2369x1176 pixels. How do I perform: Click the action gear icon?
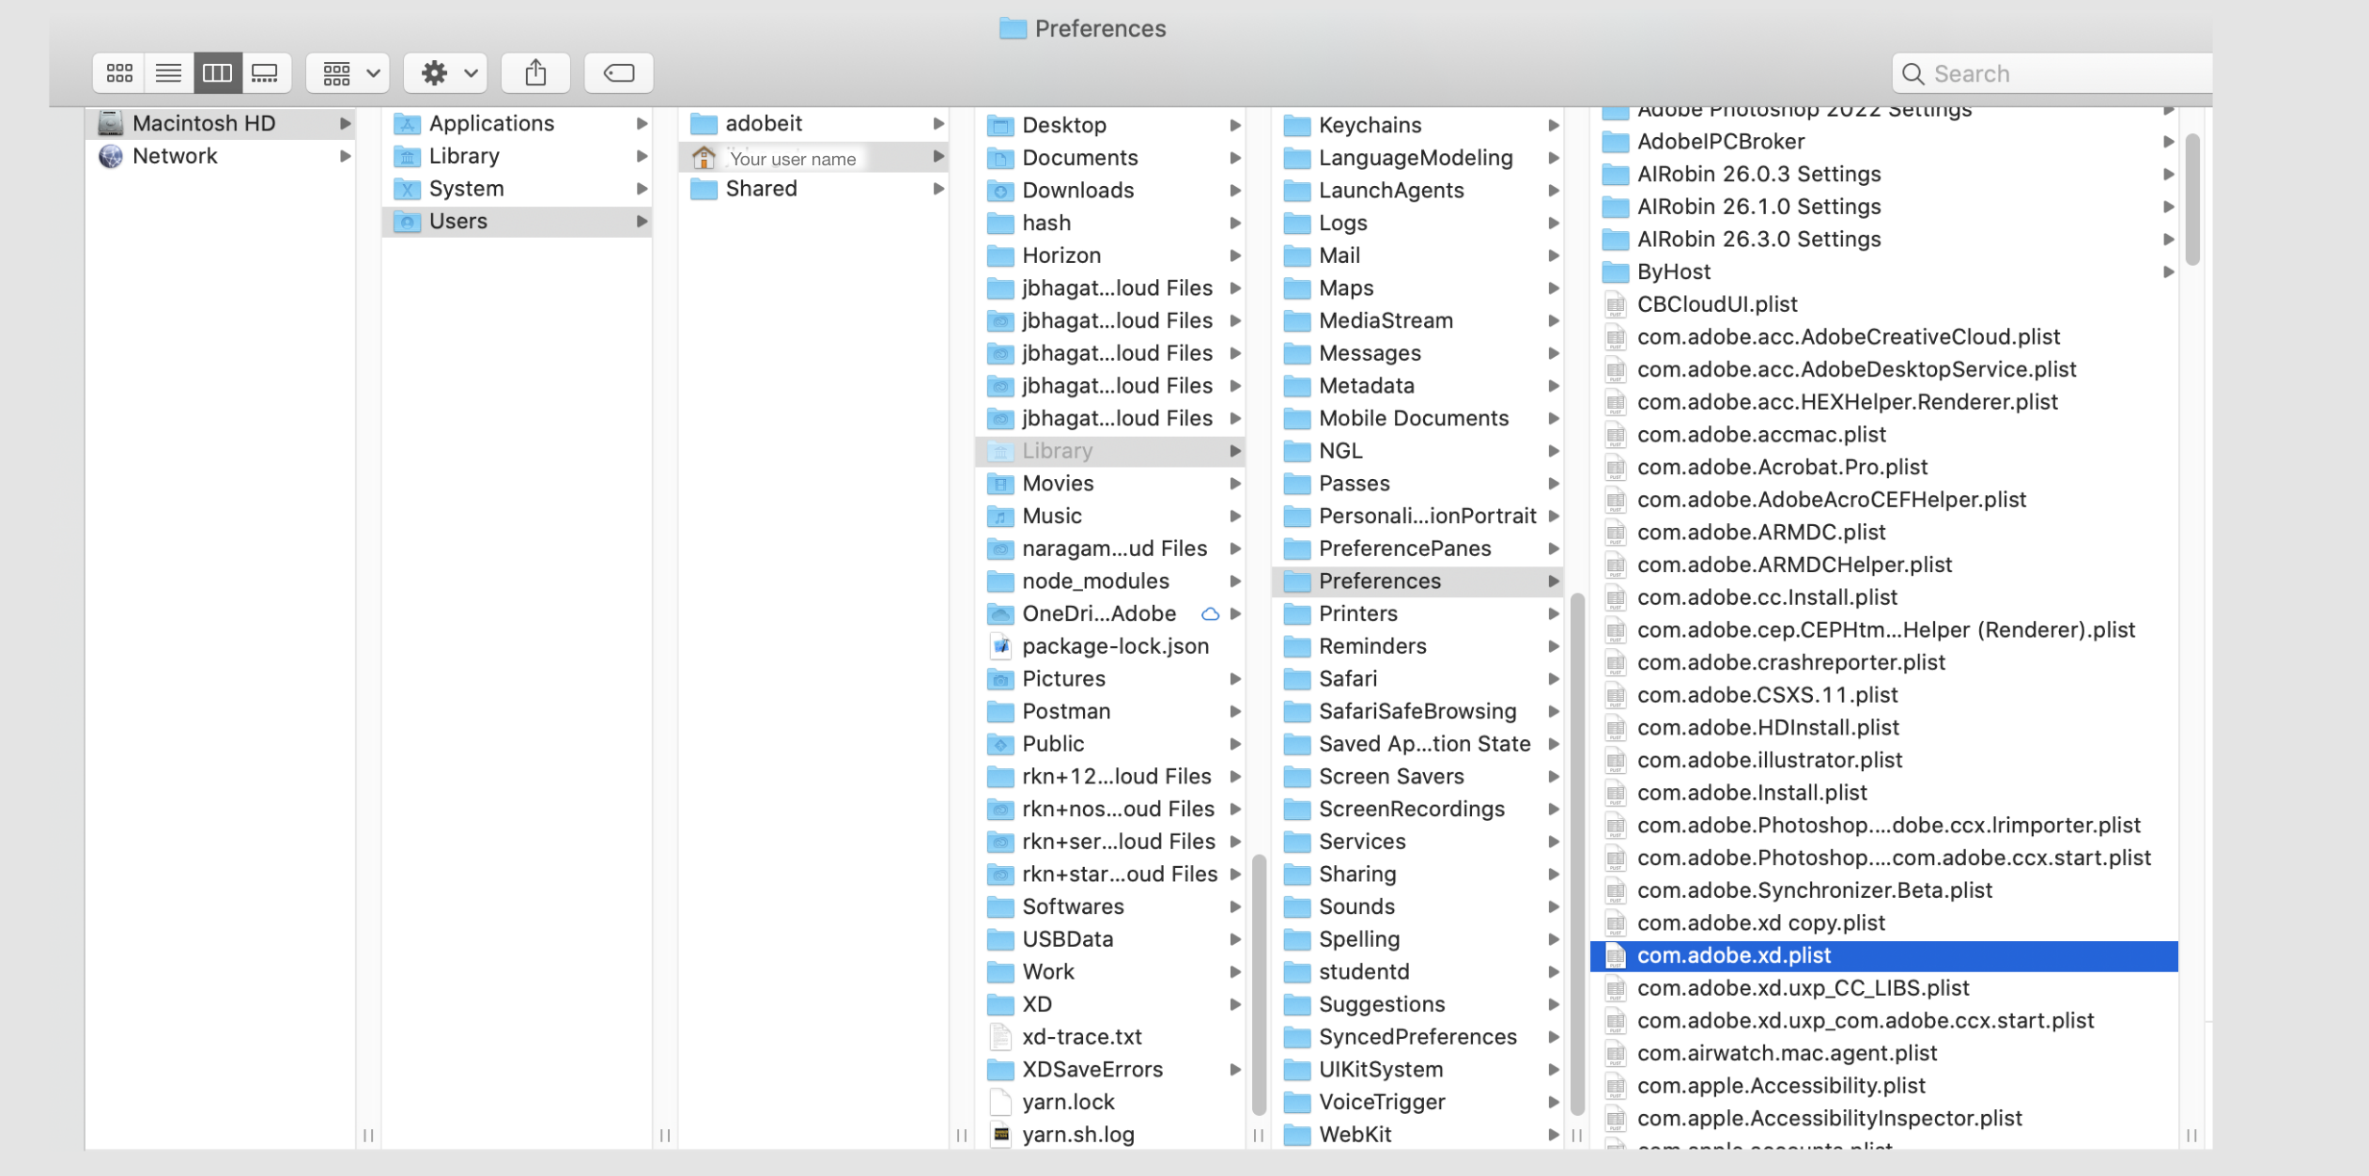coord(435,72)
